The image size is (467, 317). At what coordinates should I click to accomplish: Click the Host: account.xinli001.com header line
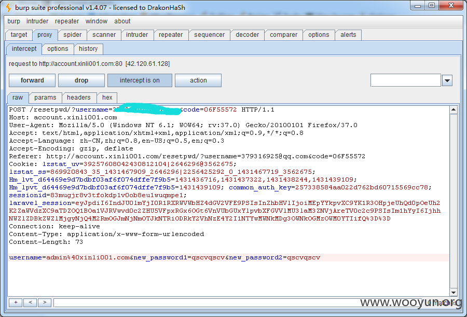coord(63,117)
